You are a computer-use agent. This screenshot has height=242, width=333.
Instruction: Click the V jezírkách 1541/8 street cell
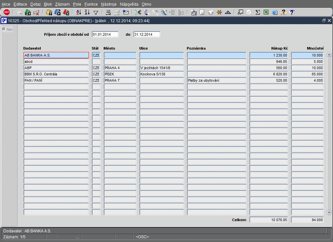click(162, 68)
